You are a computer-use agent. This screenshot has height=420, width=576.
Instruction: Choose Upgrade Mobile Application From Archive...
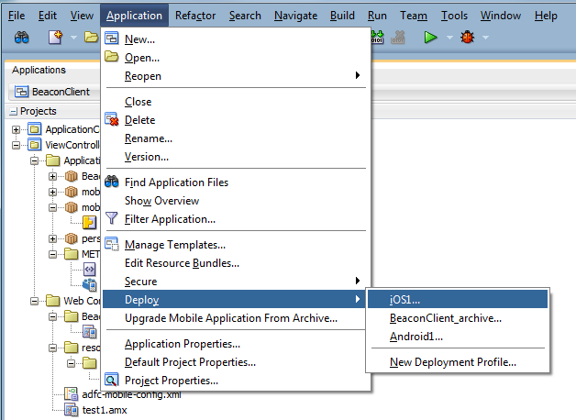[x=237, y=318]
